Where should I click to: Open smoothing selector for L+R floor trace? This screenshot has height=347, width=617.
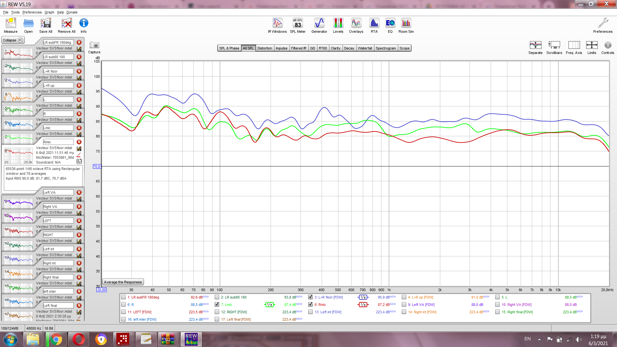click(x=363, y=297)
